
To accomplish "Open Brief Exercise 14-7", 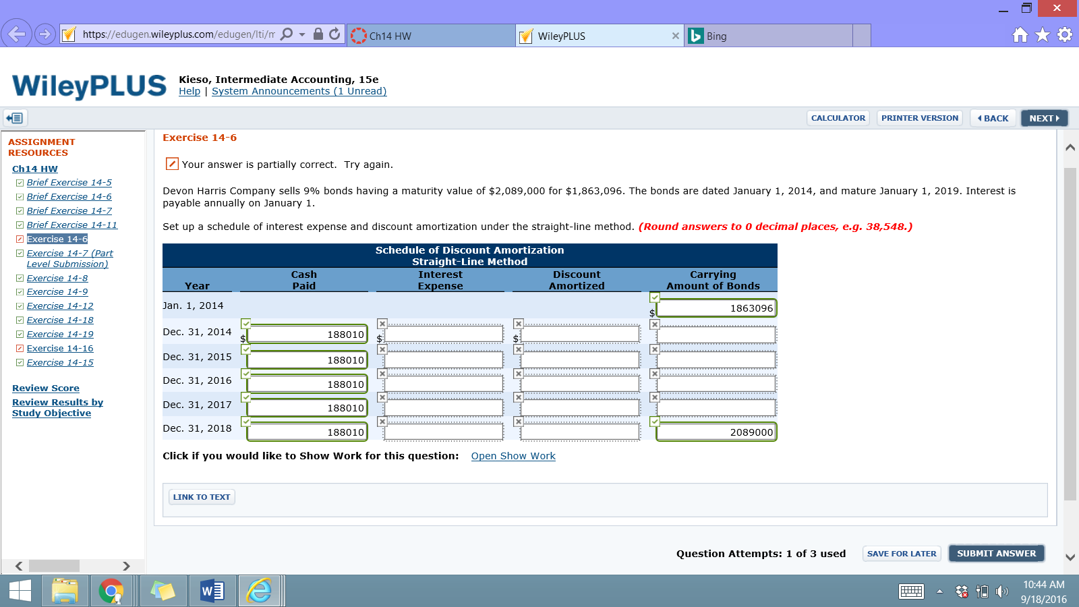I will [69, 211].
